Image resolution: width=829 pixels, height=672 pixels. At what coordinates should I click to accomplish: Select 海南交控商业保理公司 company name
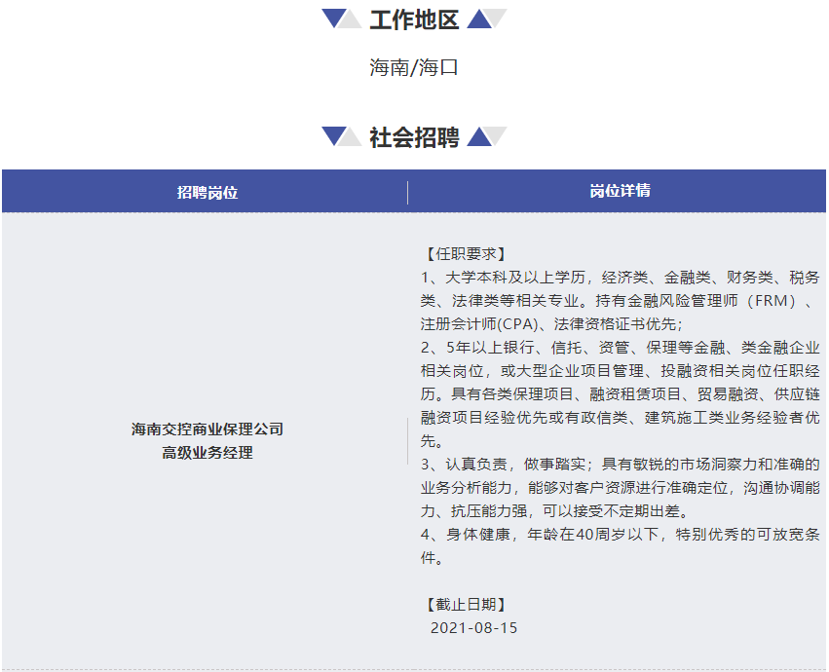[x=207, y=429]
